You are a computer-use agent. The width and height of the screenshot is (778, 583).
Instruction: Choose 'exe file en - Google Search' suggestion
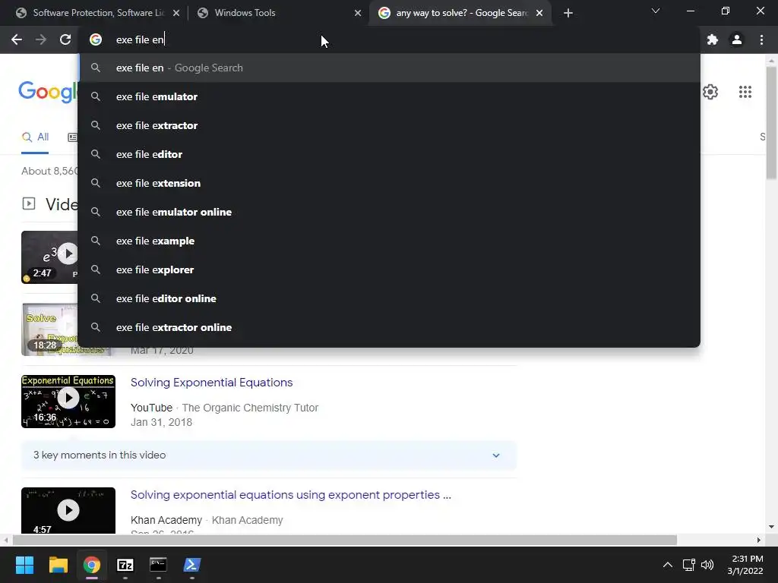389,68
